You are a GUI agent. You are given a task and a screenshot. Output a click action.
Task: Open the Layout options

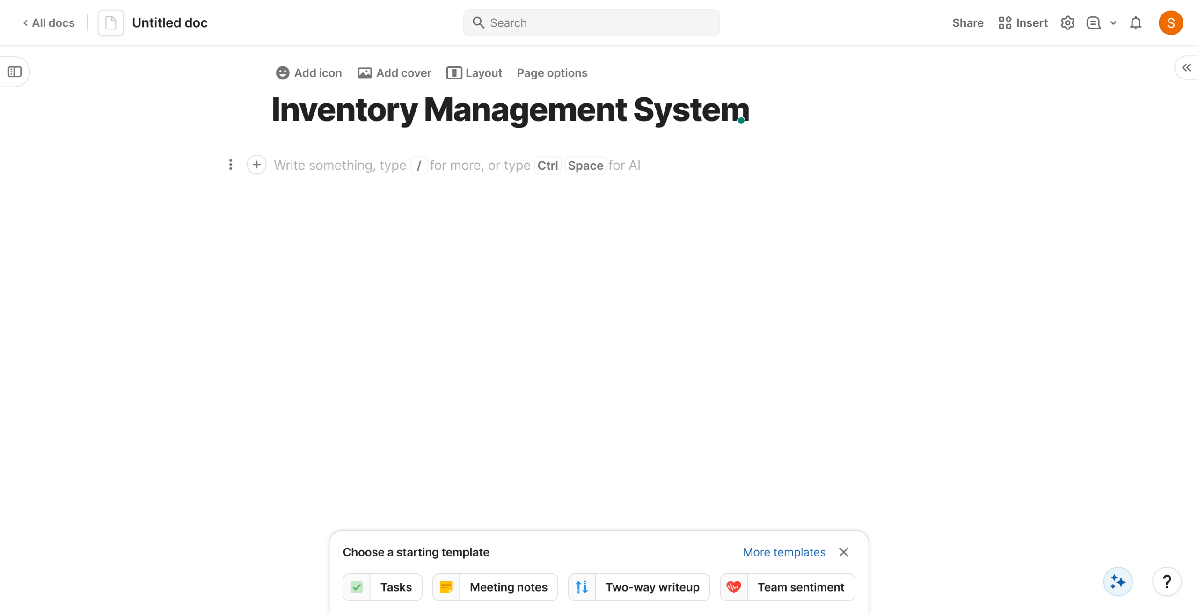[x=474, y=73]
